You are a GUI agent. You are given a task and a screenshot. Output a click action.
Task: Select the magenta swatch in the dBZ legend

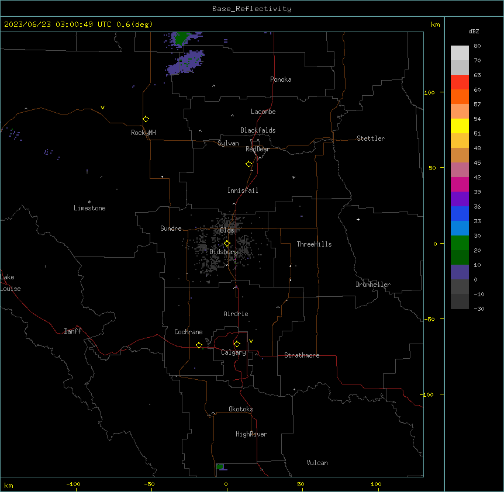[x=460, y=184]
